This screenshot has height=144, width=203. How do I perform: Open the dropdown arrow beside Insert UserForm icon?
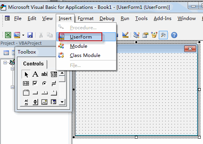(x=23, y=35)
